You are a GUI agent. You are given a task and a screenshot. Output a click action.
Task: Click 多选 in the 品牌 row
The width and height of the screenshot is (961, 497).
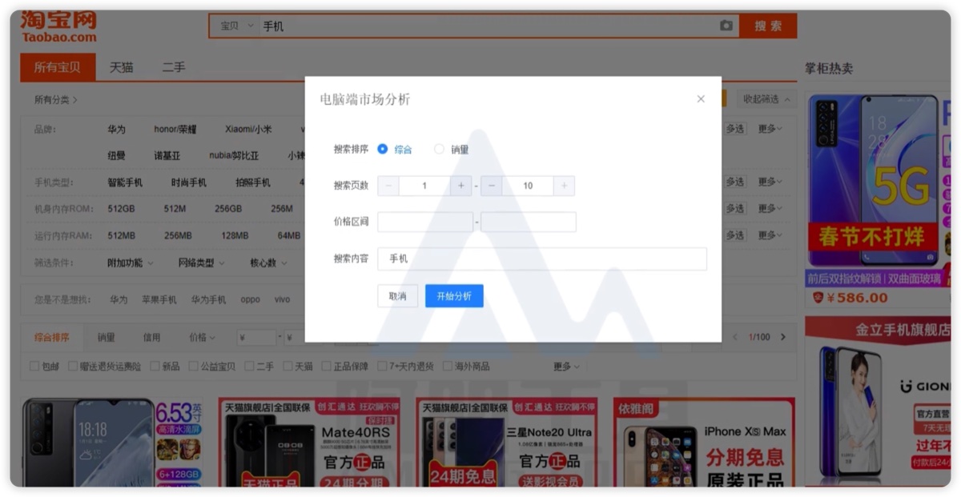[735, 129]
